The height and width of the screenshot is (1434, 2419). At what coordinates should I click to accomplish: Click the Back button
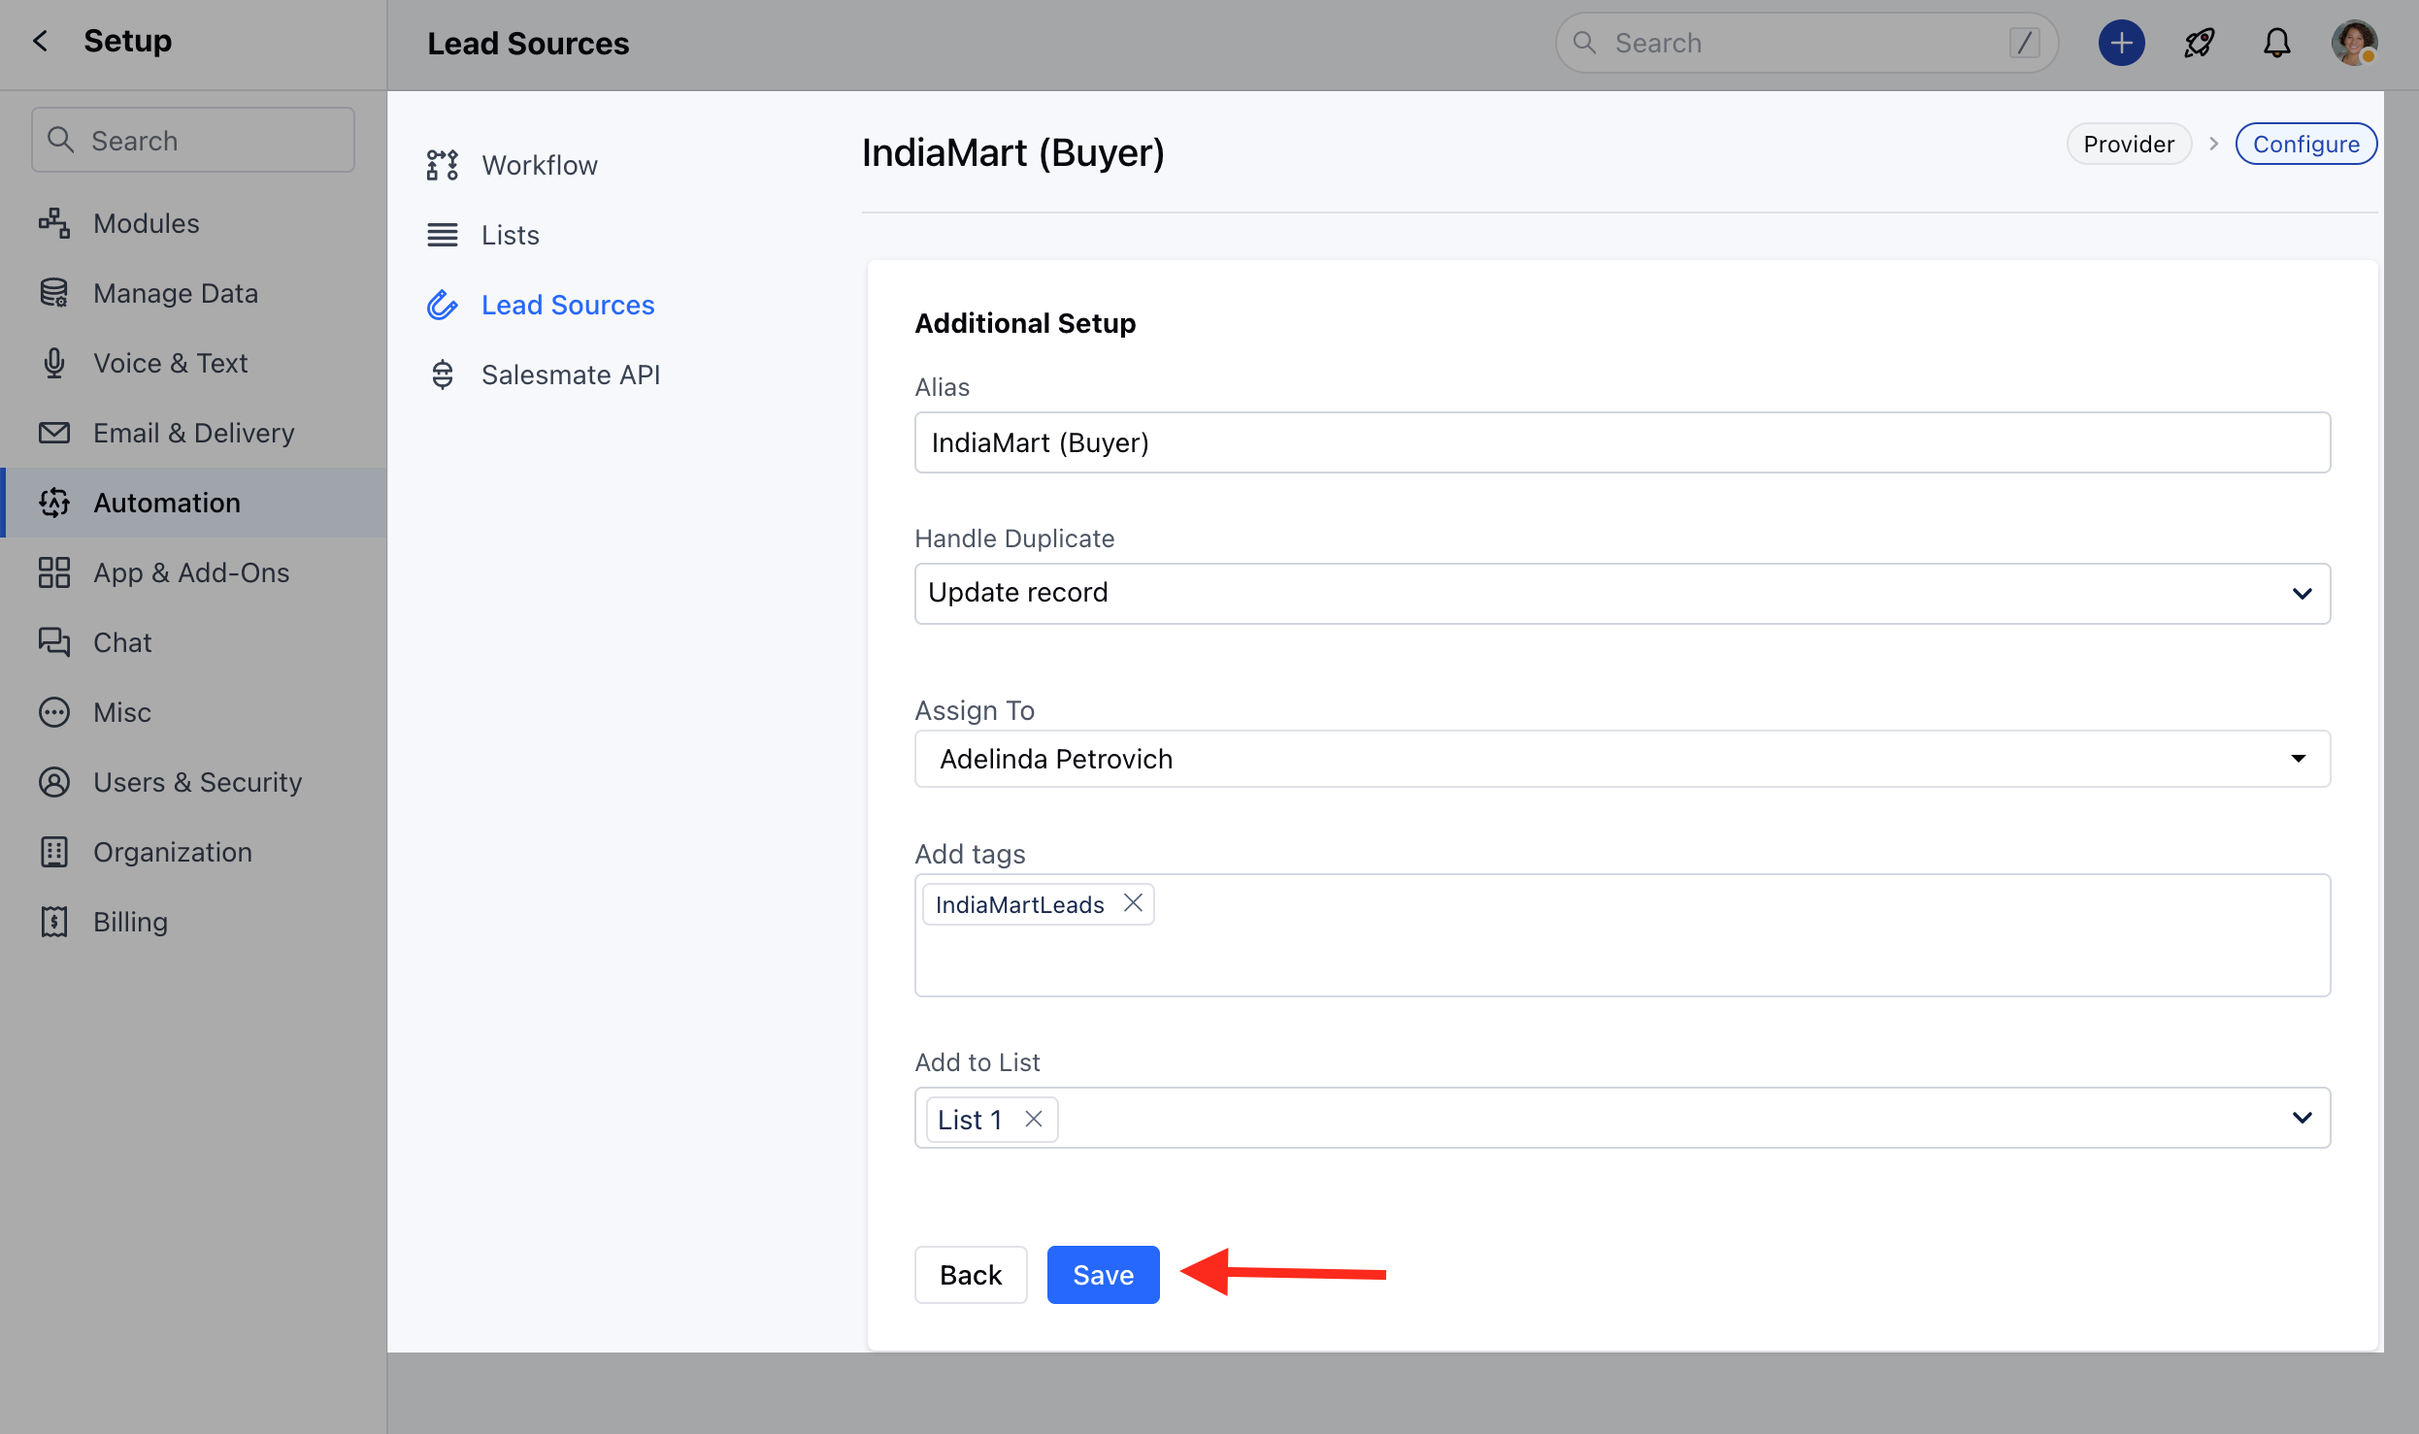970,1274
